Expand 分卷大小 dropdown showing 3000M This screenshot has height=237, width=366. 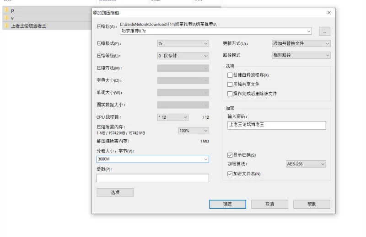[x=205, y=159]
